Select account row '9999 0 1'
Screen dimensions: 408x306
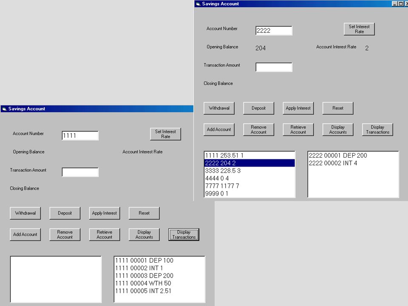(x=249, y=193)
